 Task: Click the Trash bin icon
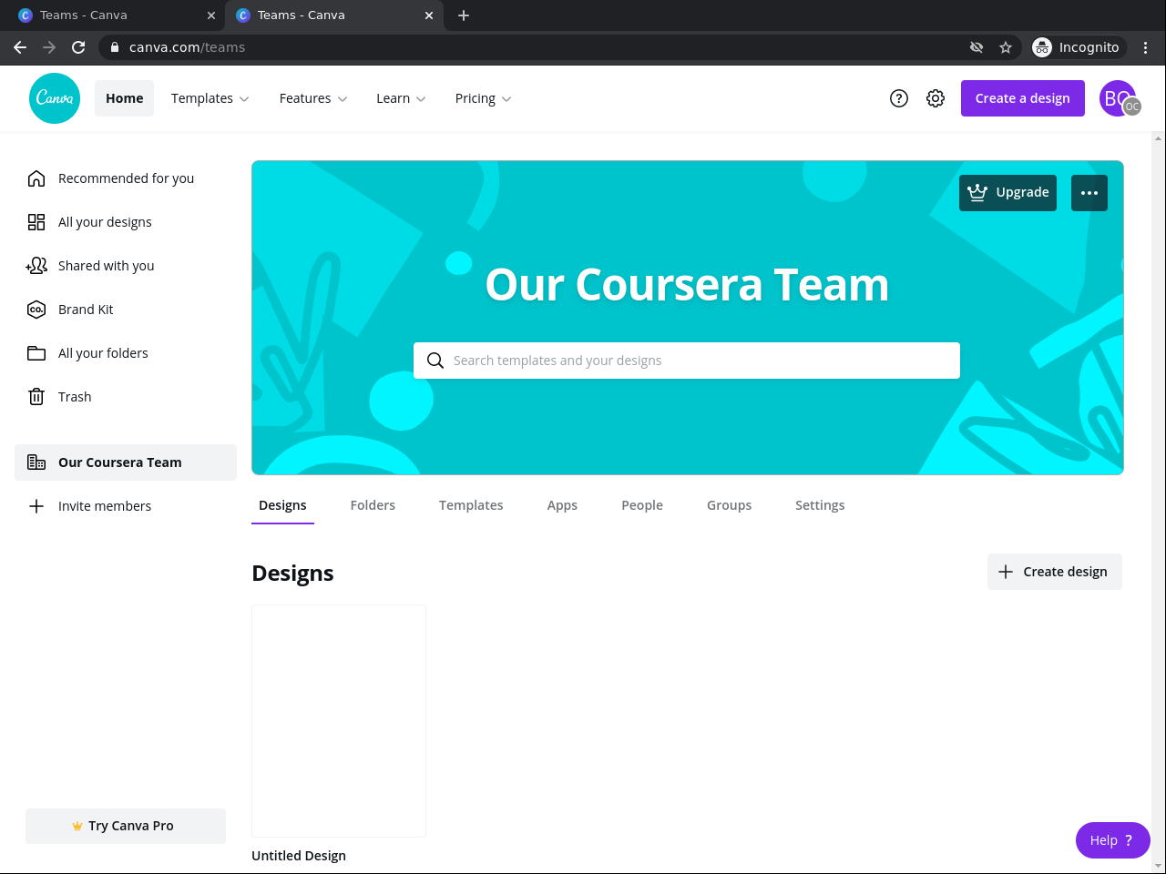tap(36, 397)
